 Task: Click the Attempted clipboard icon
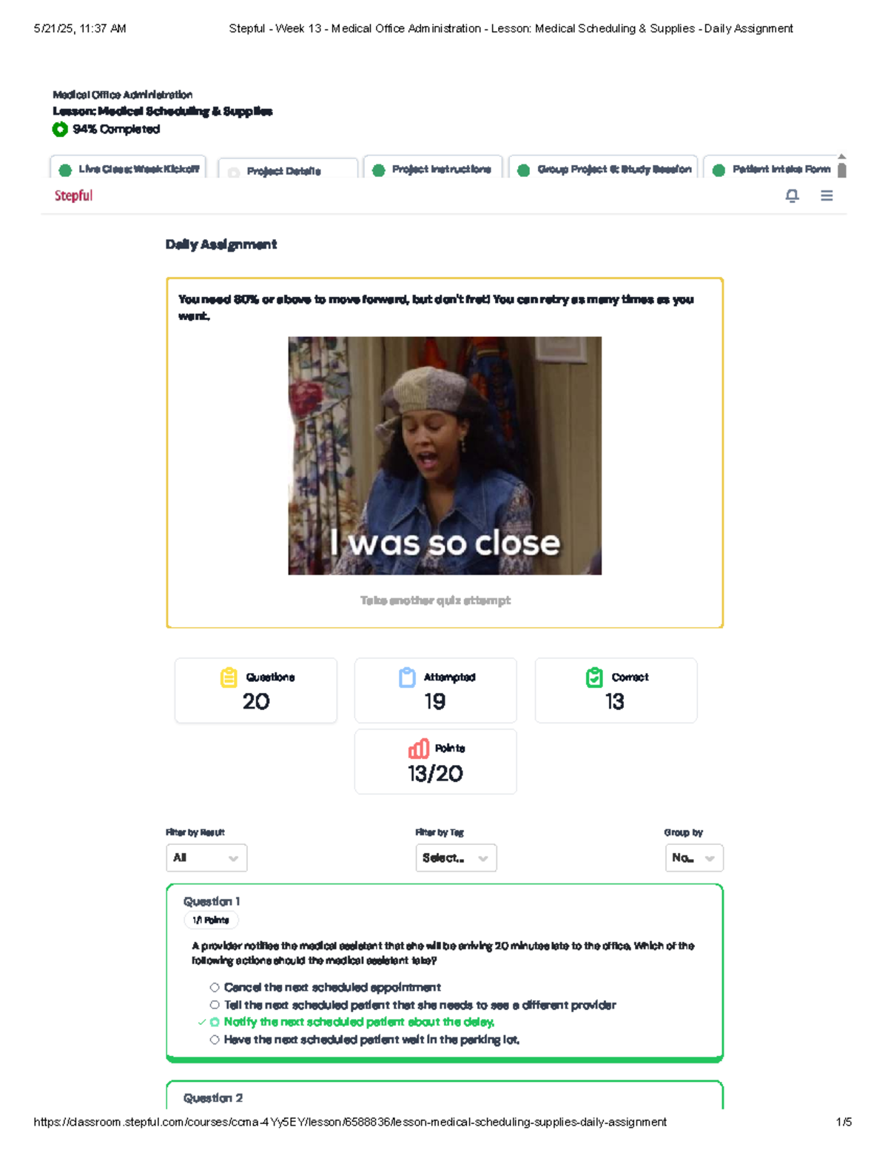407,678
